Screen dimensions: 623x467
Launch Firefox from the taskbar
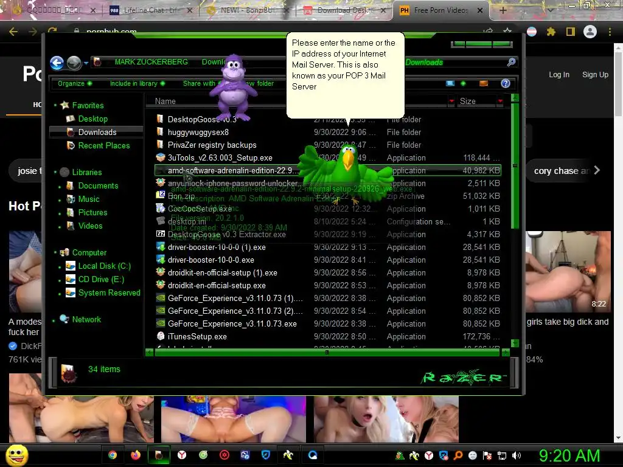pyautogui.click(x=136, y=455)
